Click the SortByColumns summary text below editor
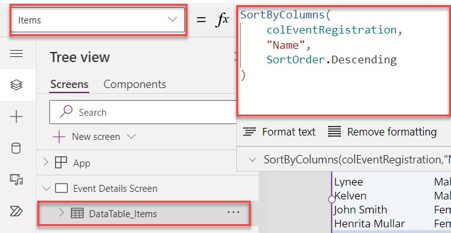 coord(357,160)
